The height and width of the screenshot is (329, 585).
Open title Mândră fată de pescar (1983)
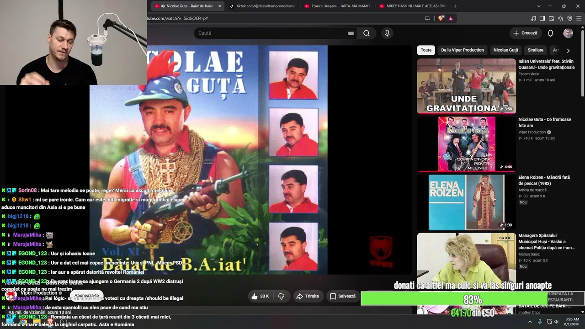544,180
